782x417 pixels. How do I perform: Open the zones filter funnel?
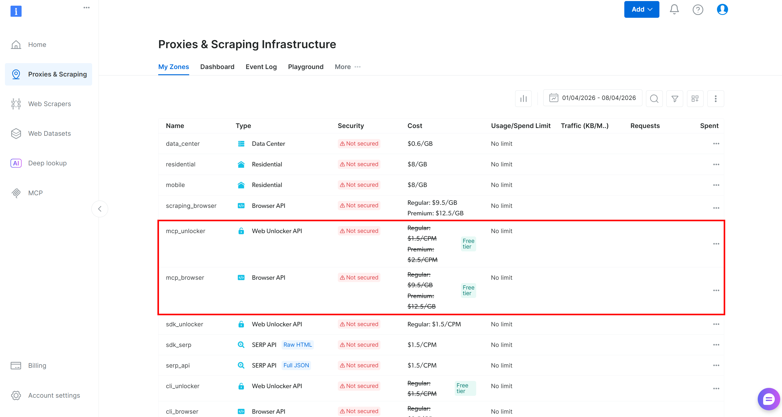tap(675, 98)
